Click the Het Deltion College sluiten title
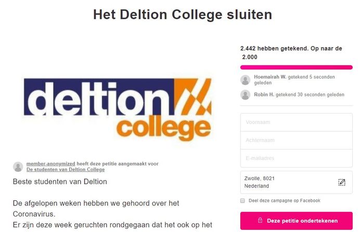Screen dimensions: 361x232 pyautogui.click(x=183, y=15)
